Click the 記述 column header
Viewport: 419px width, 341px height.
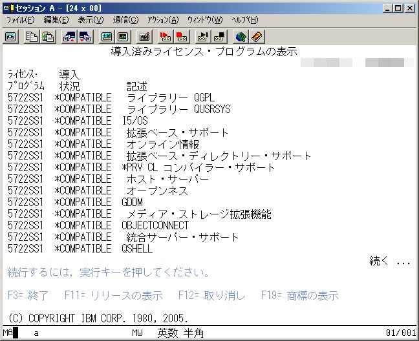[137, 87]
